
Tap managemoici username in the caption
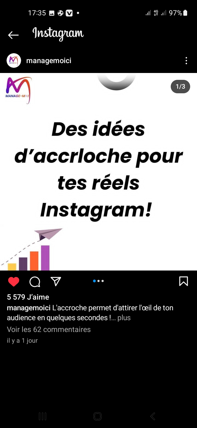29,308
